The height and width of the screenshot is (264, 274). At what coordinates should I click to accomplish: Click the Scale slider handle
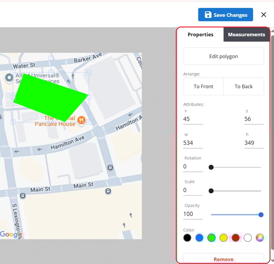[211, 191]
